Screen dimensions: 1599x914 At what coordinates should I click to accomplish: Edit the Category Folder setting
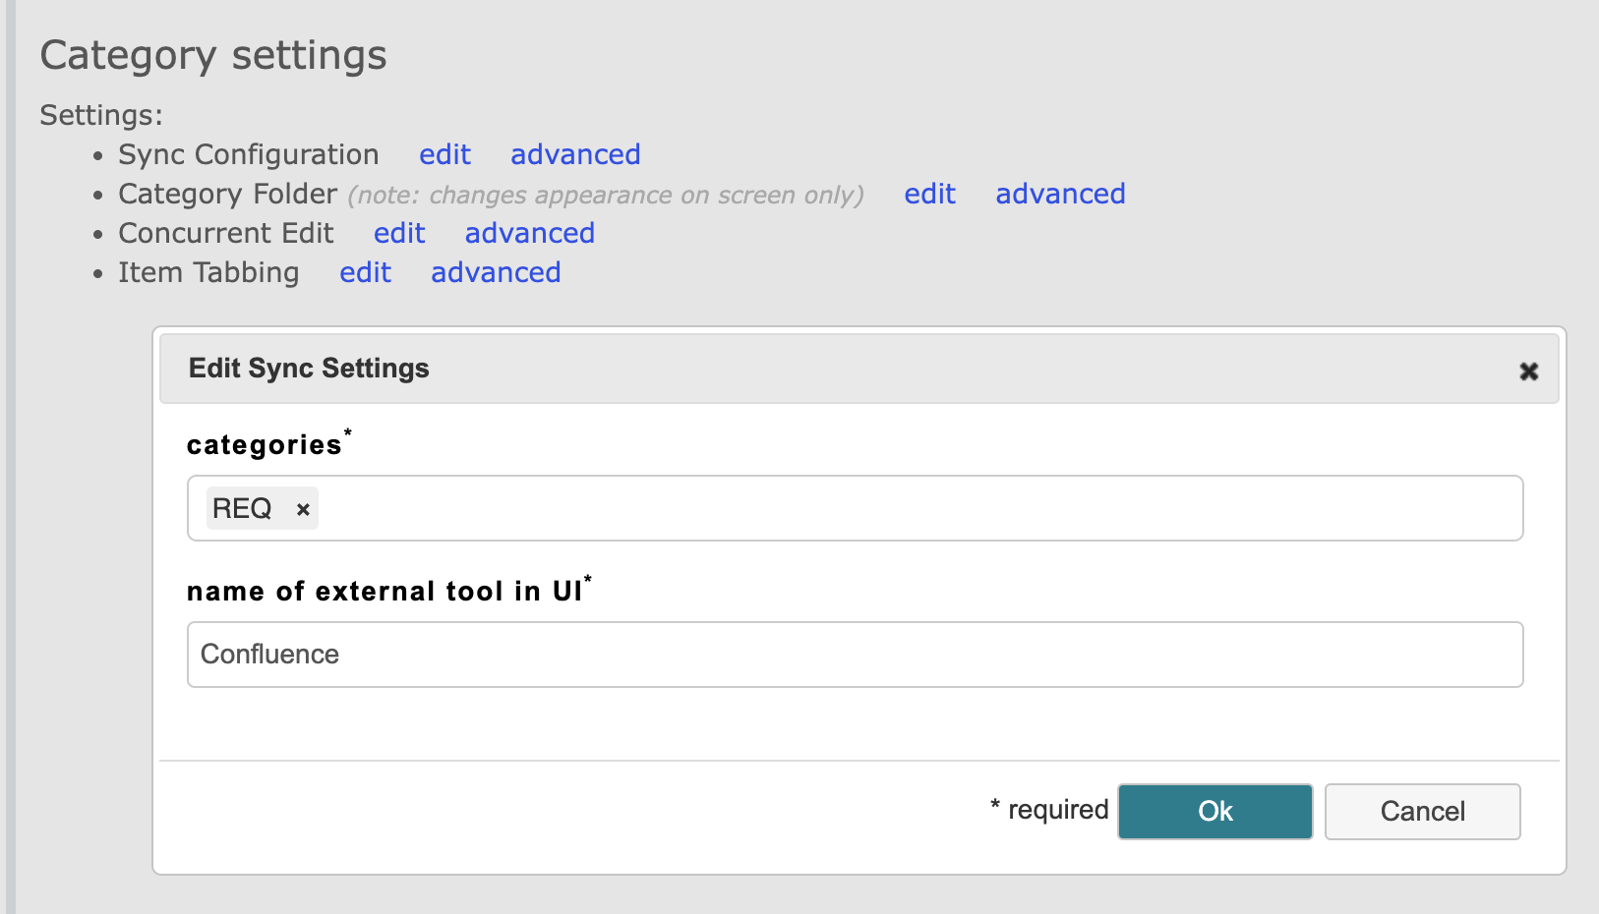point(929,194)
